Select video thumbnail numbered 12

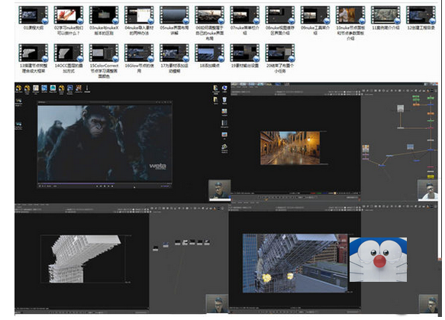tap(421, 15)
